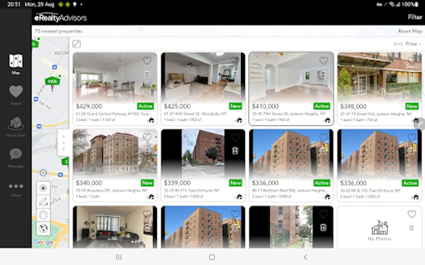Click trash icon on $336,000 Northern Blvd listing
Viewport: 425px width, 265px height.
[323, 150]
